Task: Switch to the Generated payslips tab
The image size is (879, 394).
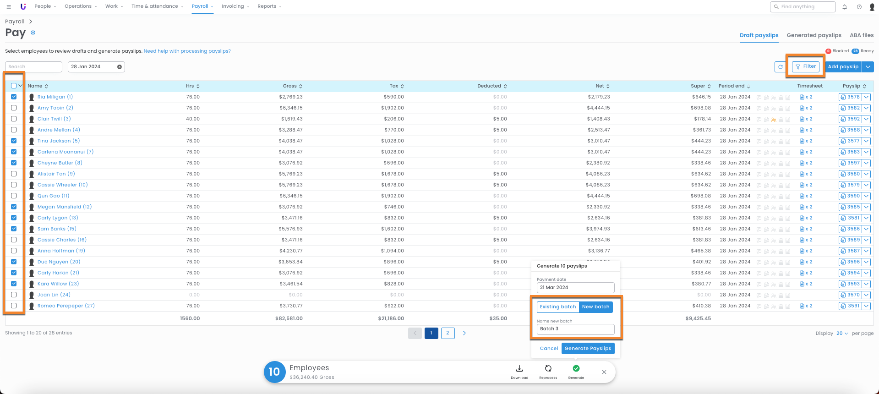Action: click(813, 35)
